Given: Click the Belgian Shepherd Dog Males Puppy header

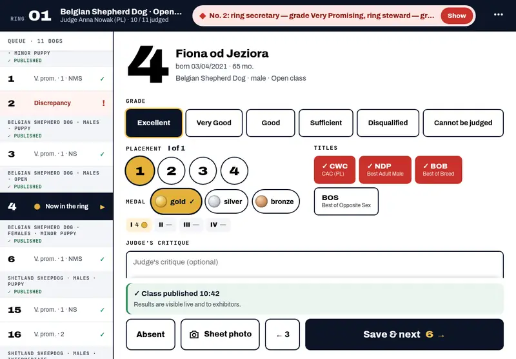Looking at the screenshot, I should tap(56, 128).
